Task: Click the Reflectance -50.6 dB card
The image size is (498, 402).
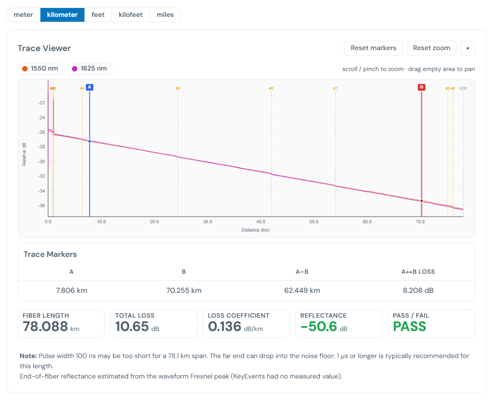Action: [339, 323]
